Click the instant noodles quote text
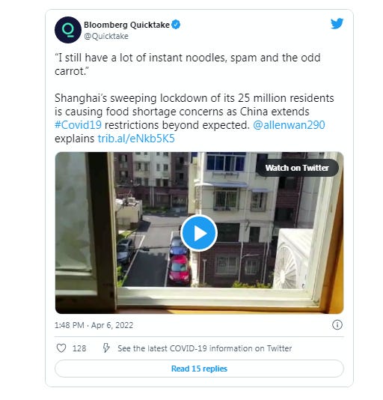The width and height of the screenshot is (383, 400). pos(187,64)
